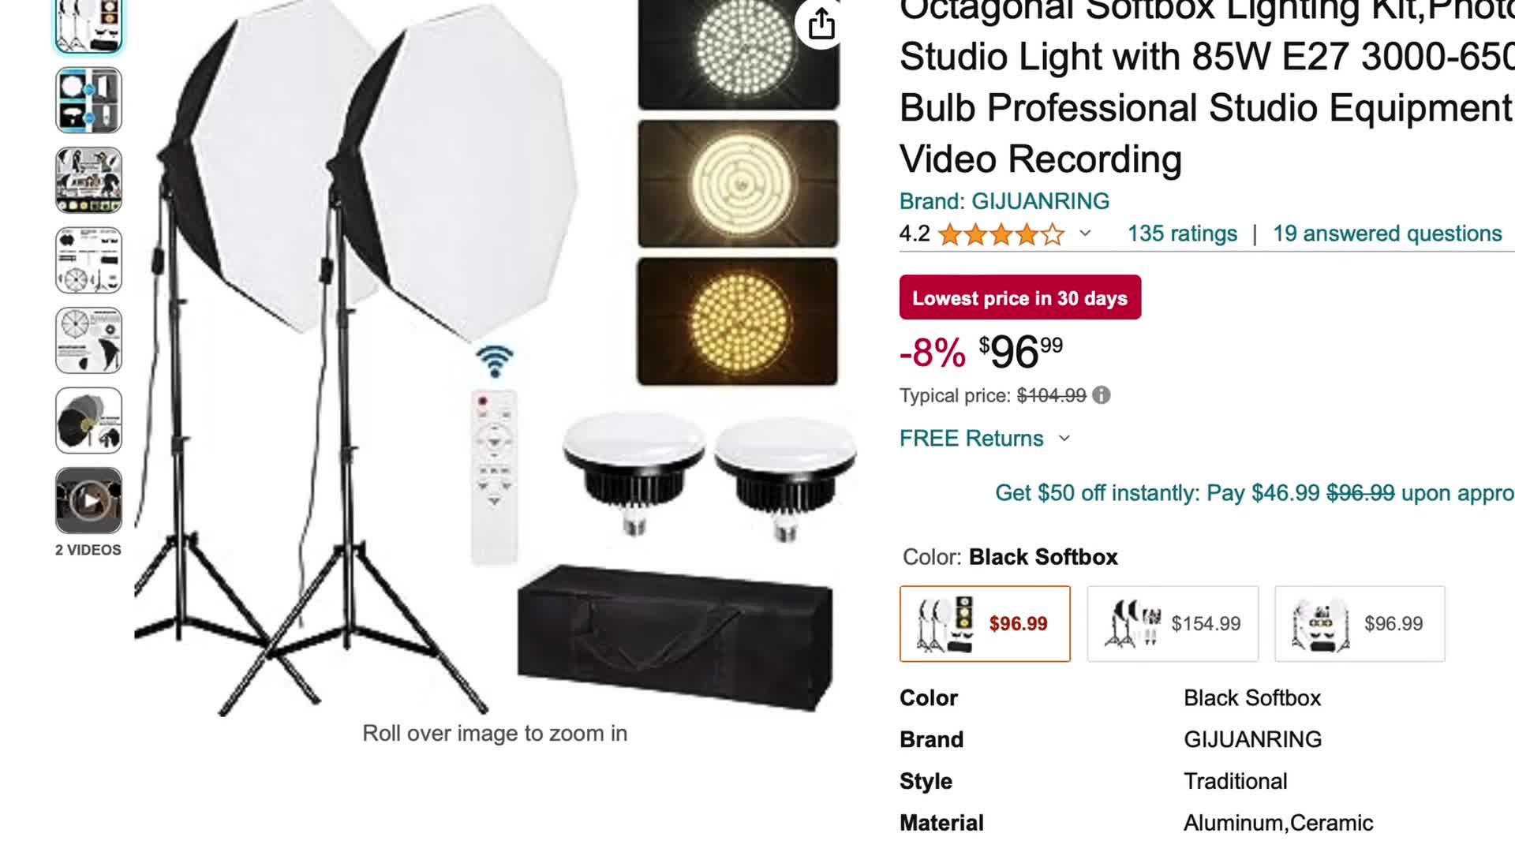Click the Get $50 off instantly offer
The image size is (1515, 852).
coord(1255,493)
